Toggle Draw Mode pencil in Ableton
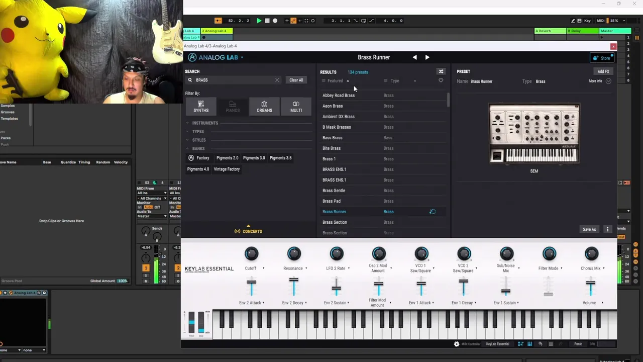Viewport: 643px width, 362px height. pyautogui.click(x=573, y=21)
